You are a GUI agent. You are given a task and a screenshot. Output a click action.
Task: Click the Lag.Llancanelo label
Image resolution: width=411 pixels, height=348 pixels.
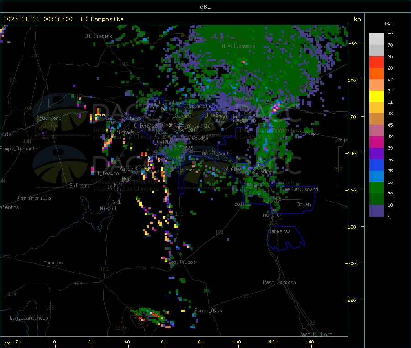point(29,318)
